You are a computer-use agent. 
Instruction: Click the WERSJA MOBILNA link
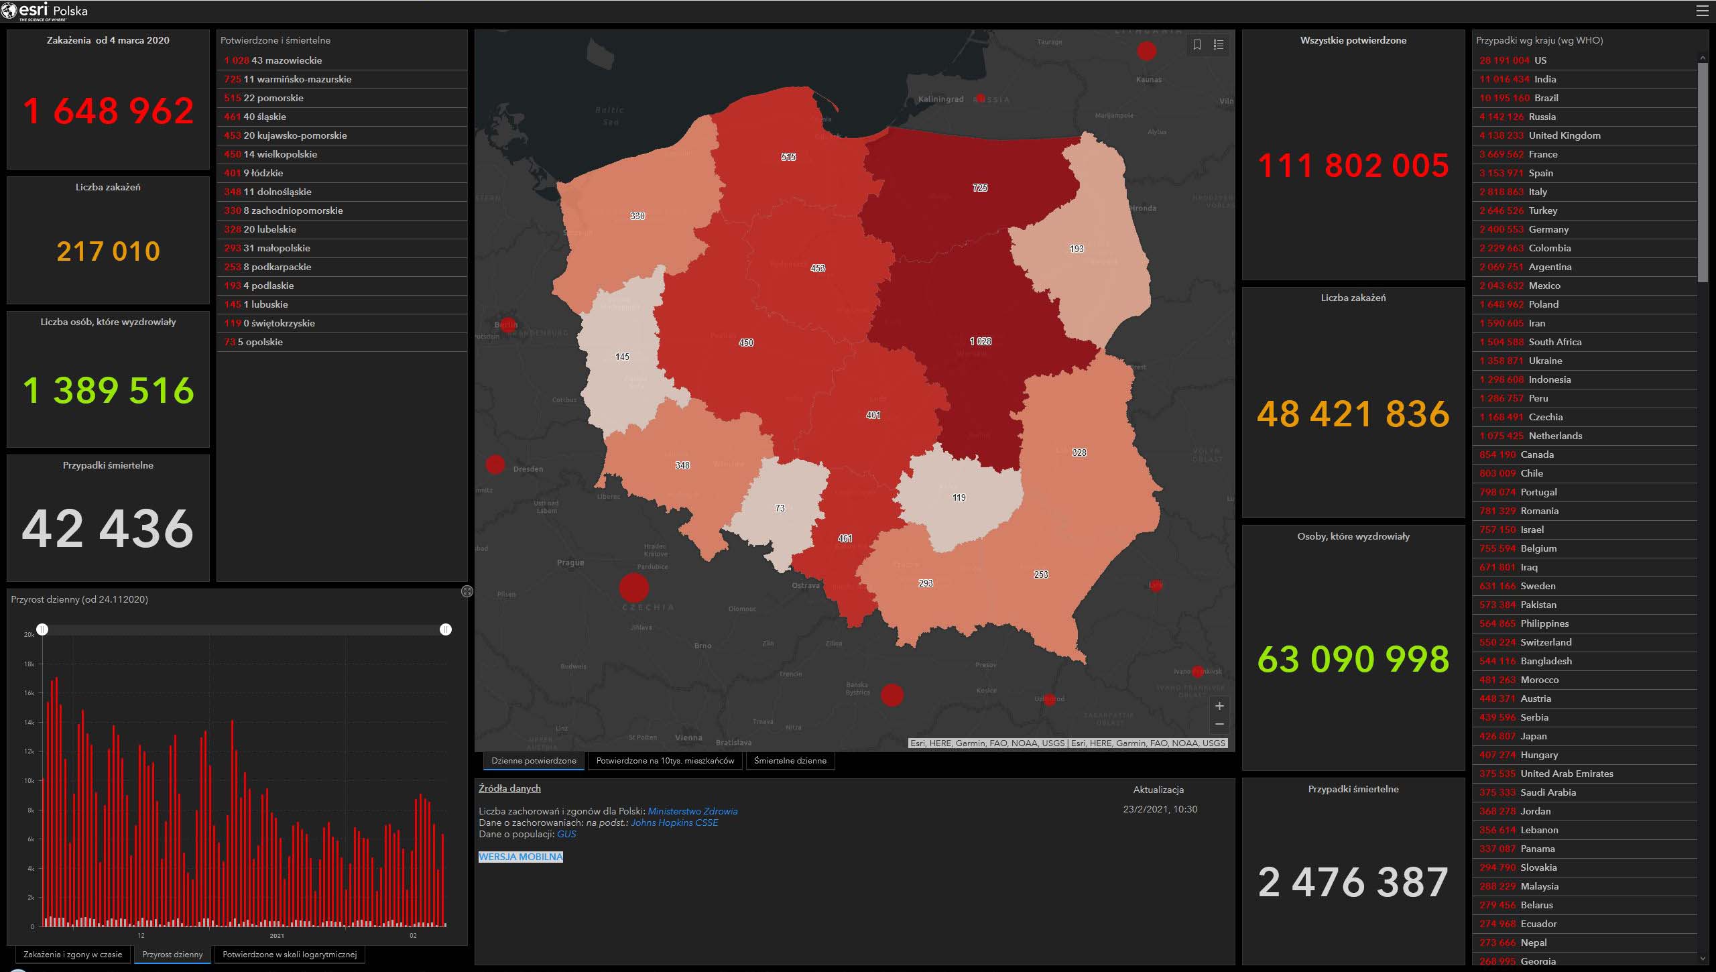click(521, 857)
